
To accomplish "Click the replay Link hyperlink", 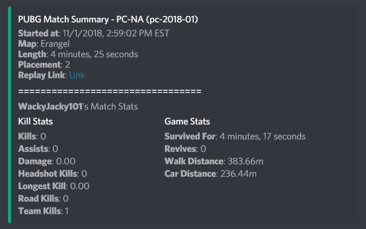I will (x=76, y=75).
